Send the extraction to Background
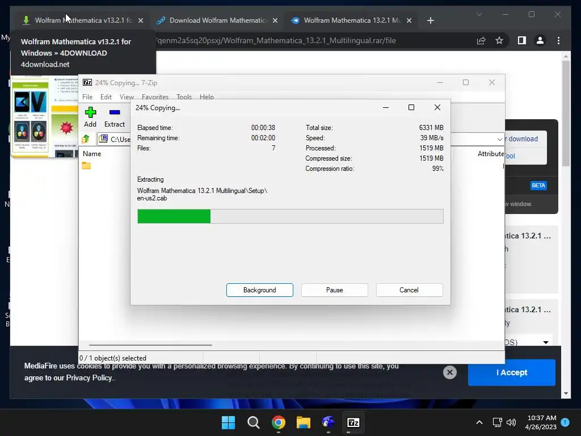The width and height of the screenshot is (581, 436). [x=260, y=290]
